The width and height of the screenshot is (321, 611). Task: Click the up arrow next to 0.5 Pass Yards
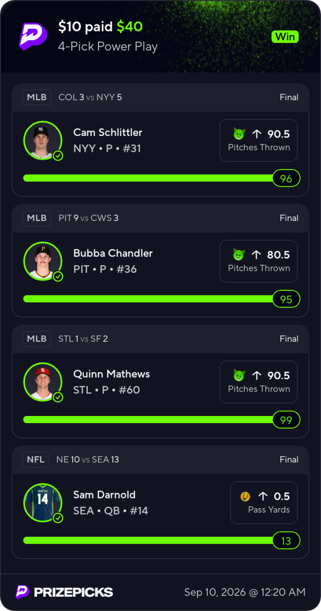(x=263, y=496)
